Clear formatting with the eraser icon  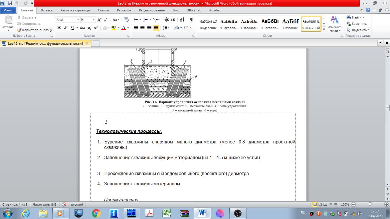[x=127, y=20]
